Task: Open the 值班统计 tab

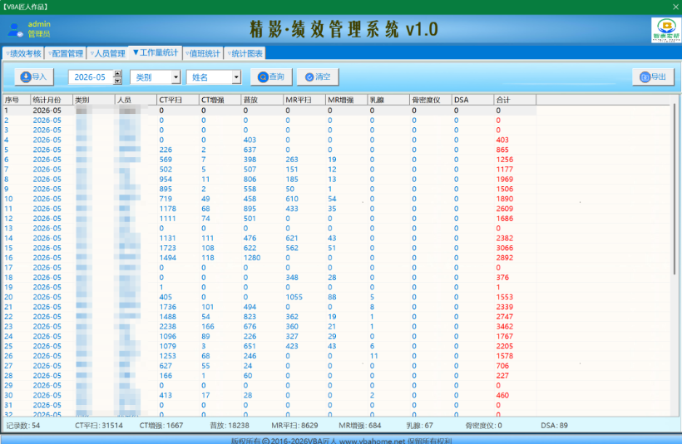Action: click(203, 53)
